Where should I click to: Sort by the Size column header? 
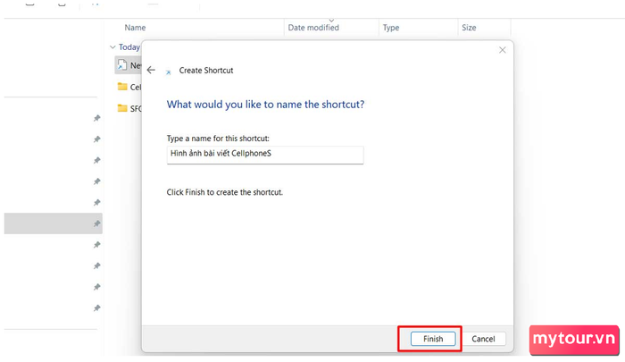(x=469, y=28)
